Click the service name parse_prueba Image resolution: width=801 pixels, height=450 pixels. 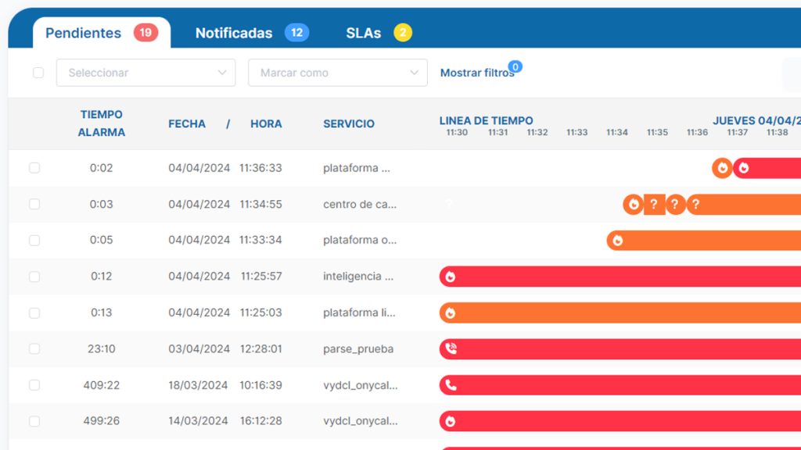point(358,349)
